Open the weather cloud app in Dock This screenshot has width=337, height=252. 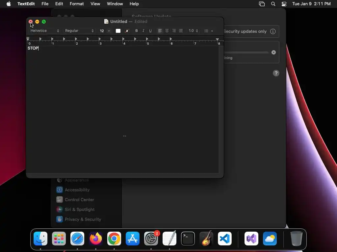(x=270, y=239)
